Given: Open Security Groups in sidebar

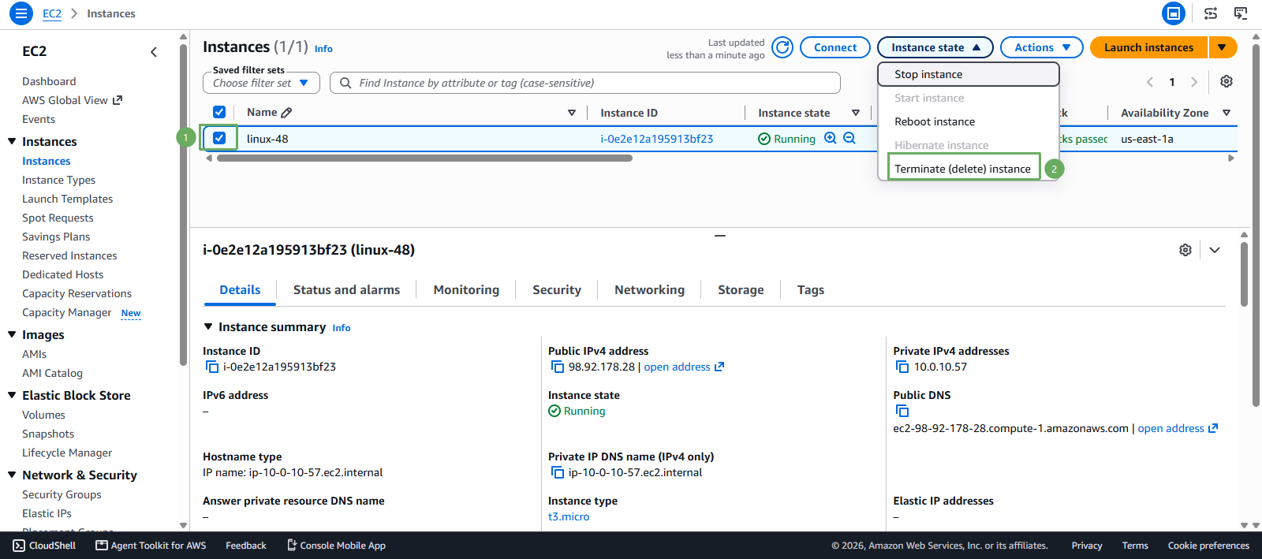Looking at the screenshot, I should tap(62, 494).
